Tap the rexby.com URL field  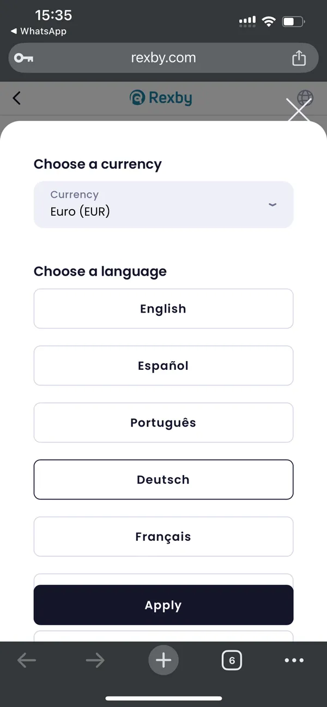coord(163,58)
